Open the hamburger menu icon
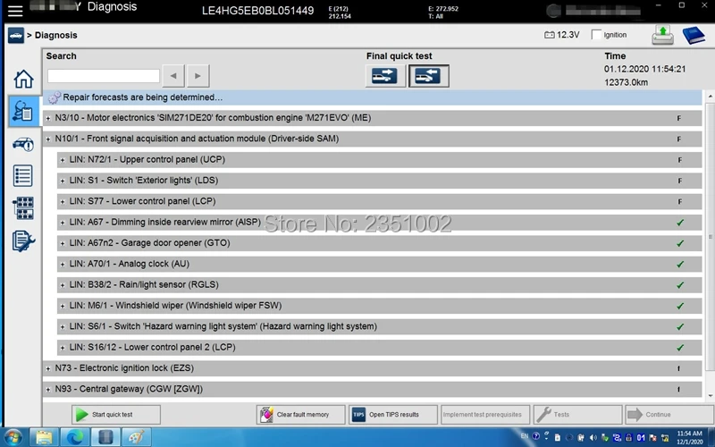 tap(15, 11)
